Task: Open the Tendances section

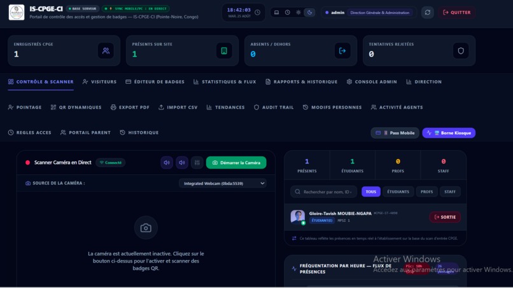Action: pyautogui.click(x=225, y=107)
